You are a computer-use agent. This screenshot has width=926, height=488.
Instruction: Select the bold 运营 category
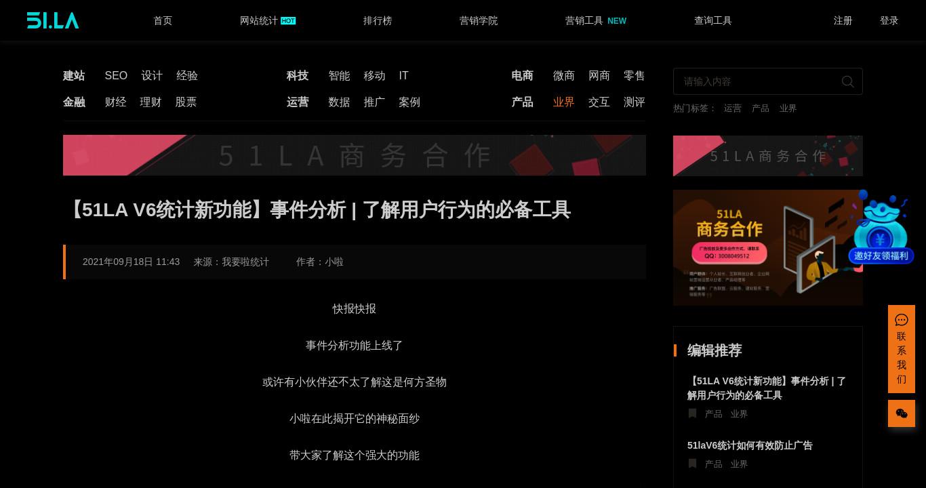point(298,102)
